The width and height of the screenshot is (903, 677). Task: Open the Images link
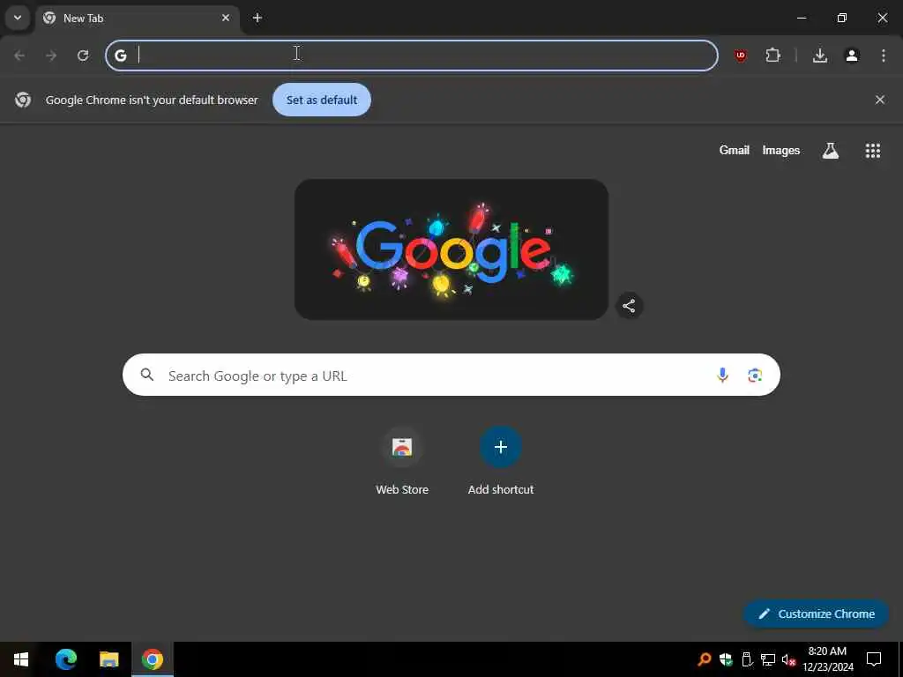point(781,150)
